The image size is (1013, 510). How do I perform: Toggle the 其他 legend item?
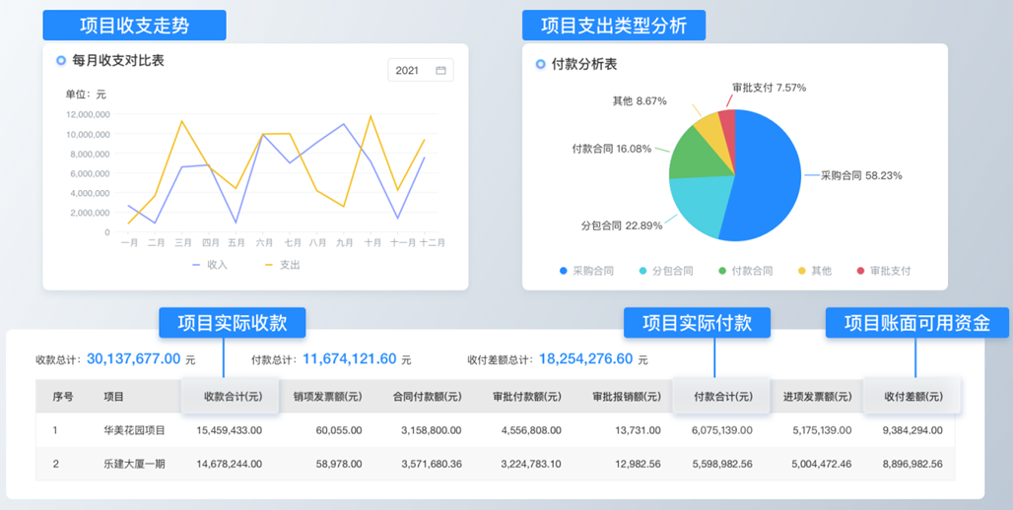814,271
